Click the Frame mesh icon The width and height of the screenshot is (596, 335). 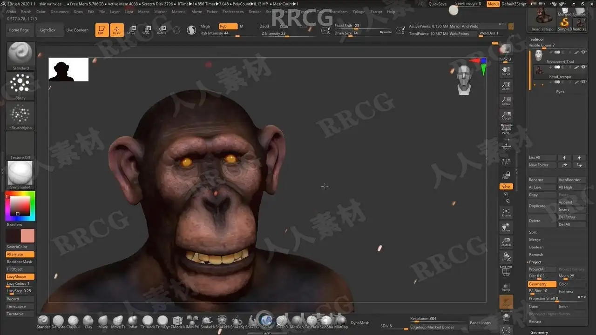click(x=506, y=212)
